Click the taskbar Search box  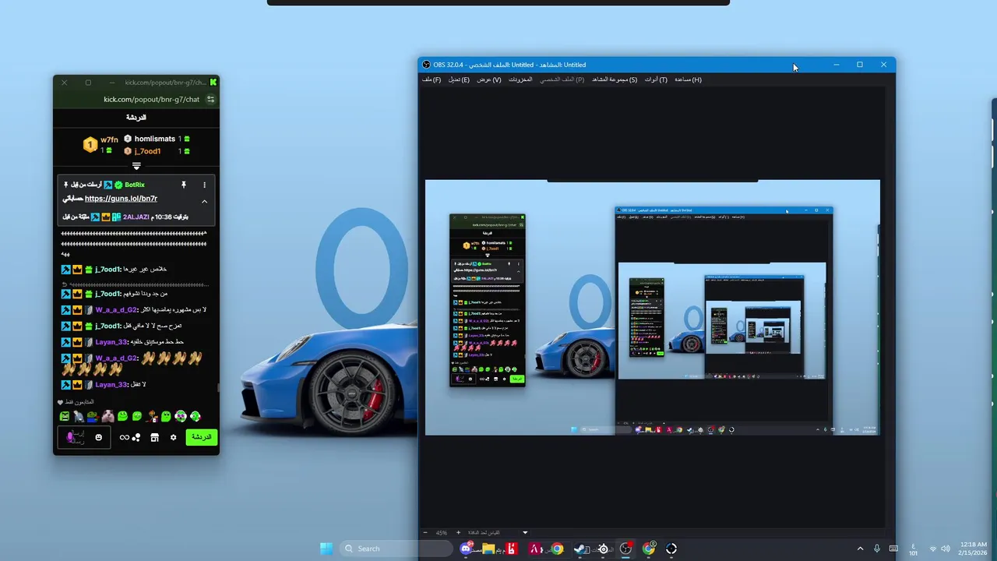pyautogui.click(x=396, y=549)
